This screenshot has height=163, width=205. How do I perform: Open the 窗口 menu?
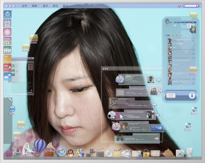click(x=65, y=6)
